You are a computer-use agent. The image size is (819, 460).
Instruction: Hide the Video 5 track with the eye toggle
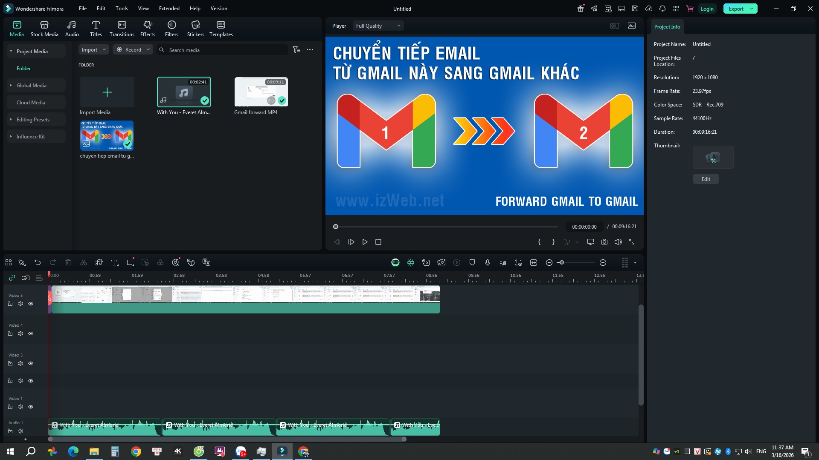click(31, 304)
